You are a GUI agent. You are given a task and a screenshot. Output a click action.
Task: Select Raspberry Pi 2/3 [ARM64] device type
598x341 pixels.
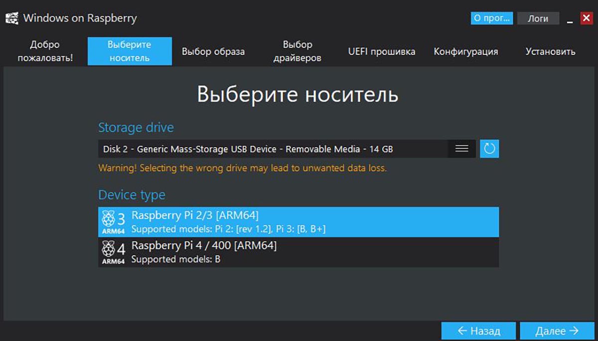point(299,222)
